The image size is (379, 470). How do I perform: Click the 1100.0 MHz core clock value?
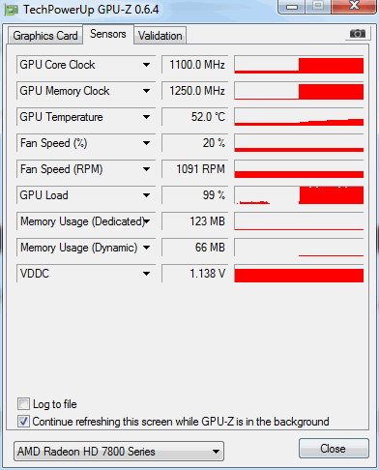point(195,65)
